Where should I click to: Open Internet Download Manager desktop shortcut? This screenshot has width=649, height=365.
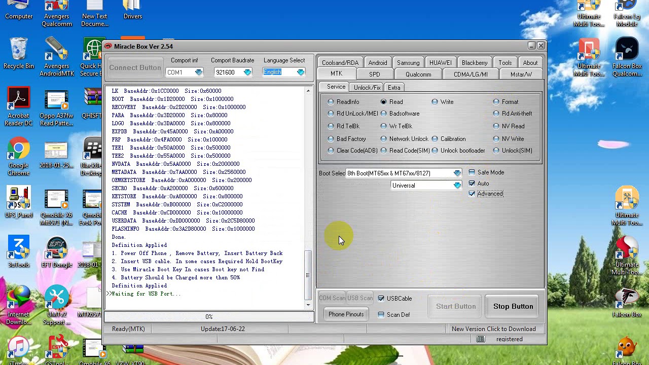coord(19,304)
